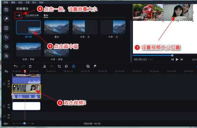Viewport: 197px width, 128px height.
Task: Open the 编辑 menu
Action: point(13,2)
